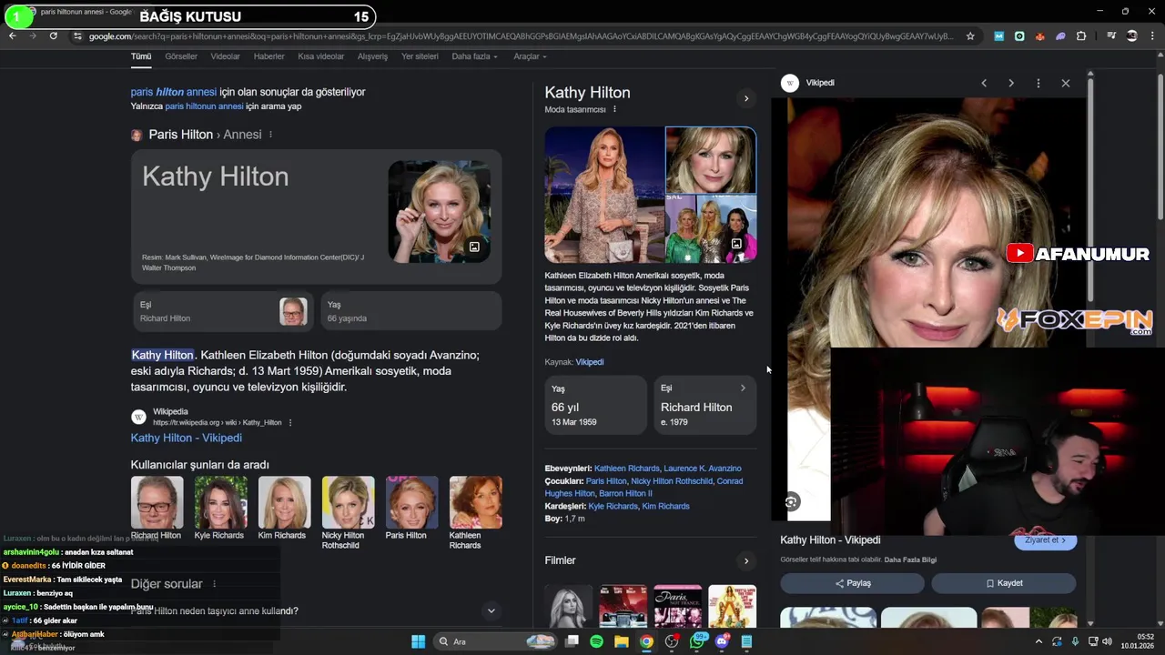Viewport: 1165px width, 655px height.
Task: Go to next image in Vikipedi viewer
Action: pos(1011,83)
